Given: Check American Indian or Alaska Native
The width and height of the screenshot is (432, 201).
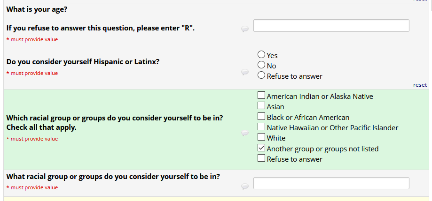Looking at the screenshot, I should click(x=262, y=96).
